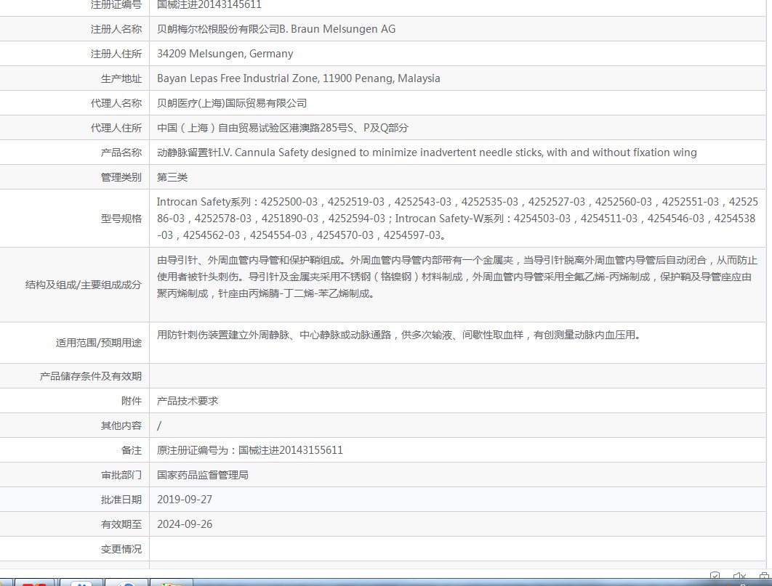This screenshot has width=772, height=586.
Task: Open the 产品技术要求 attachment text
Action: [187, 401]
